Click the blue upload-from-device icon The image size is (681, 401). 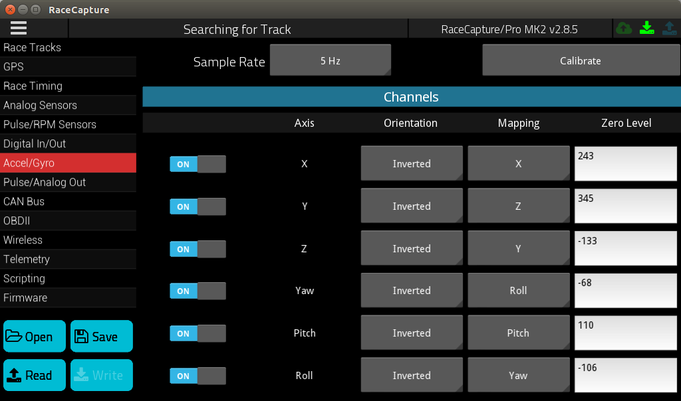pyautogui.click(x=669, y=29)
